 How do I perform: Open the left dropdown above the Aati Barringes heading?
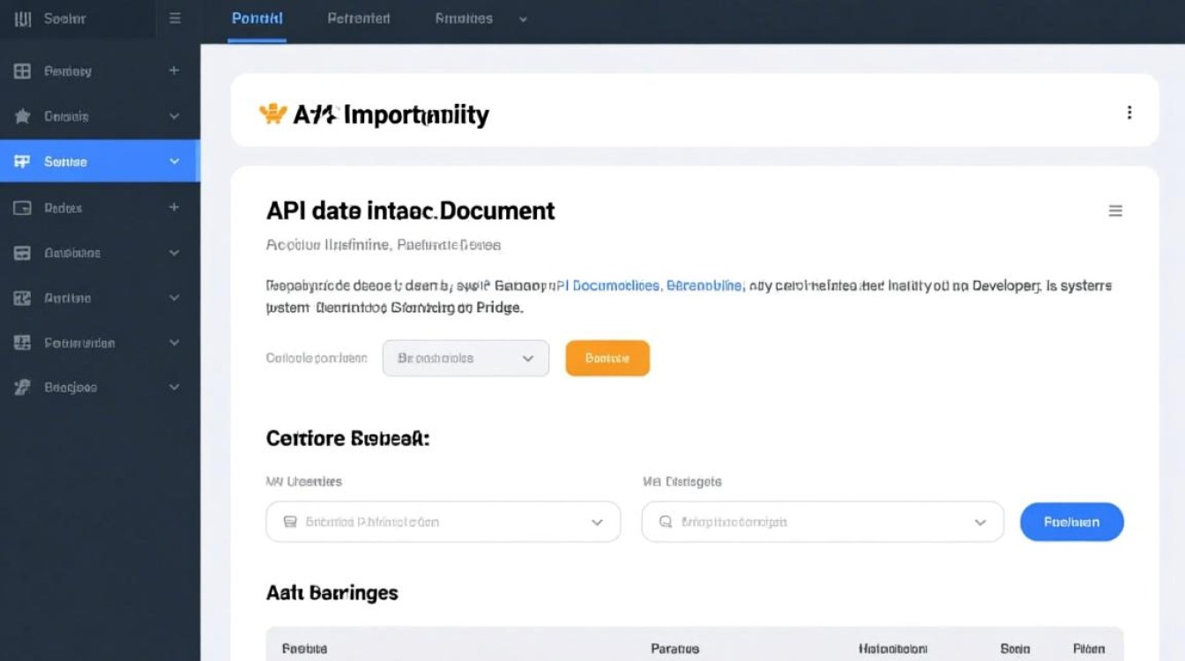coord(443,522)
